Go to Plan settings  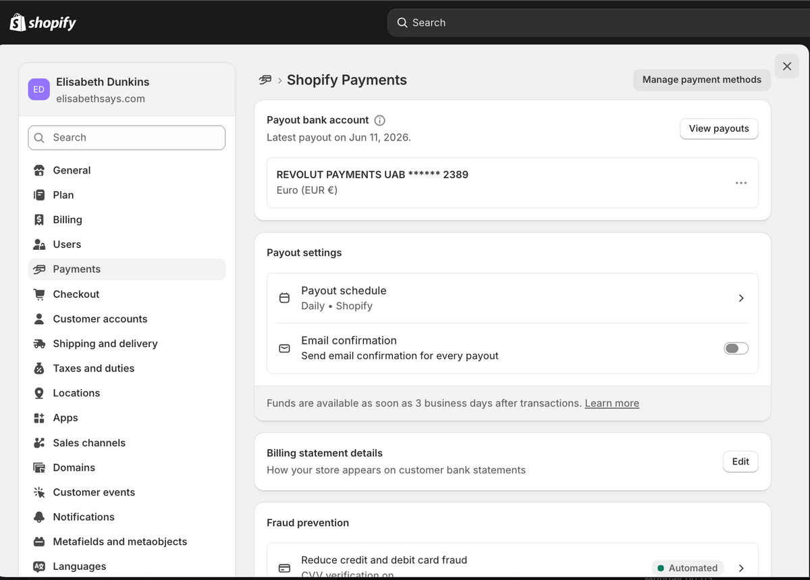coord(127,195)
